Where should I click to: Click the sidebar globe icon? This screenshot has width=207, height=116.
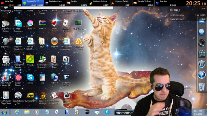pos(202,32)
